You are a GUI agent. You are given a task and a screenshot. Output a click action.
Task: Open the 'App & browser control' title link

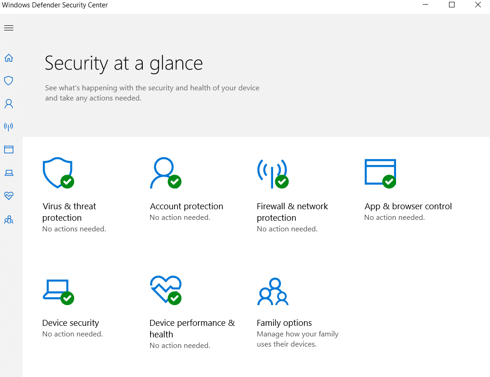coord(408,206)
